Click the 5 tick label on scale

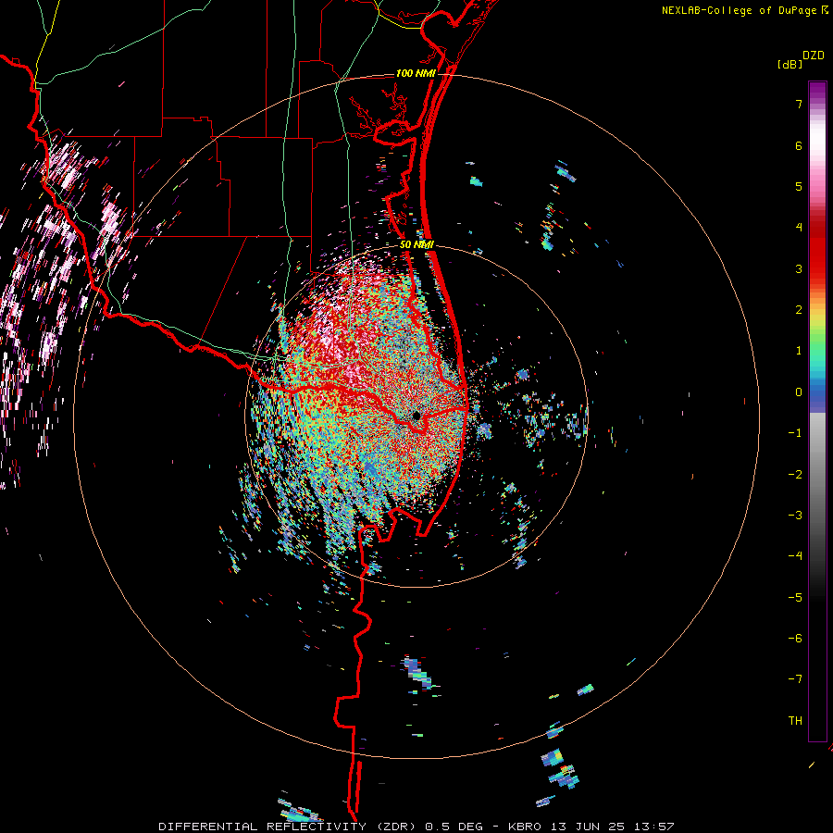(x=799, y=186)
